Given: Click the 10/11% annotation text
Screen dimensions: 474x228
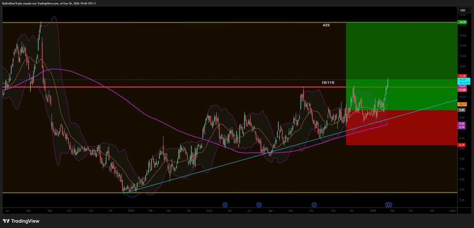Looking at the screenshot, I should click(328, 83).
